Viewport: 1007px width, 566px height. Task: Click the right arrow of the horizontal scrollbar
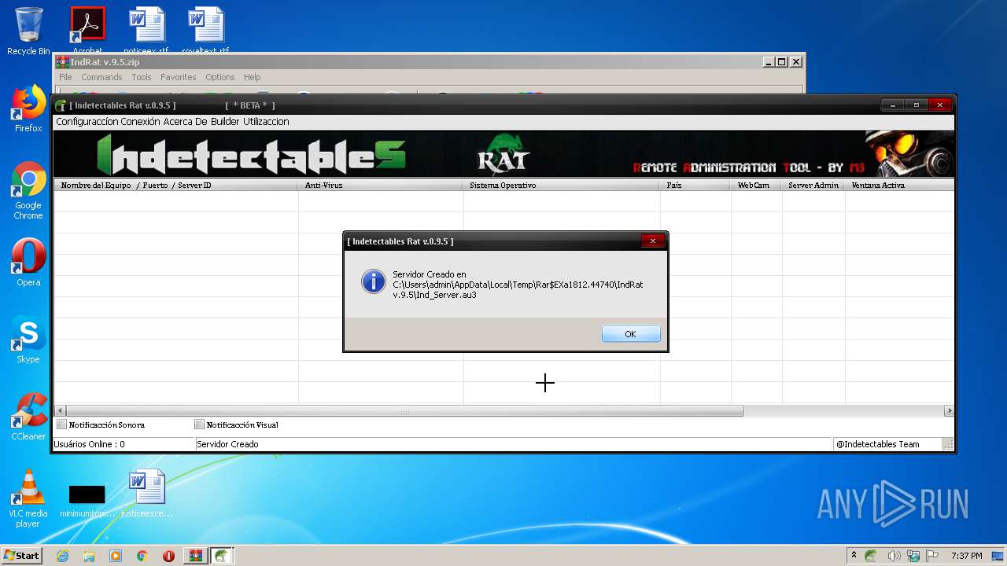[949, 411]
